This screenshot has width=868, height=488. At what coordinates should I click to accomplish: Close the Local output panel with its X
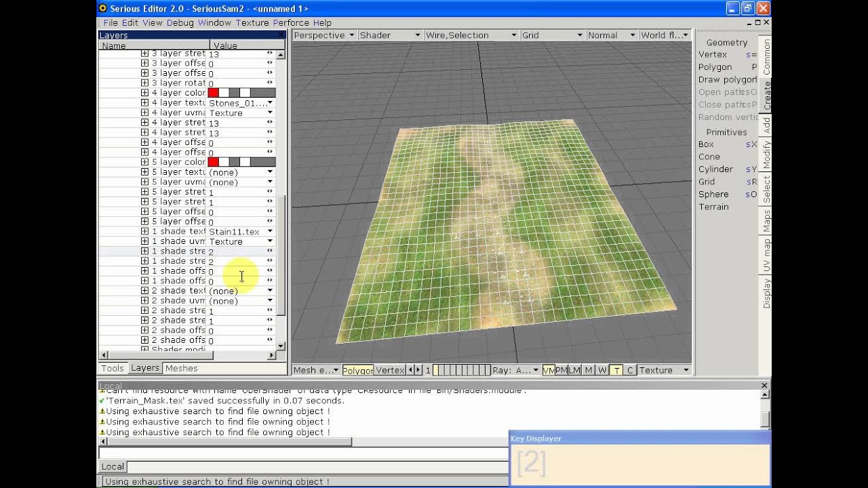(764, 386)
